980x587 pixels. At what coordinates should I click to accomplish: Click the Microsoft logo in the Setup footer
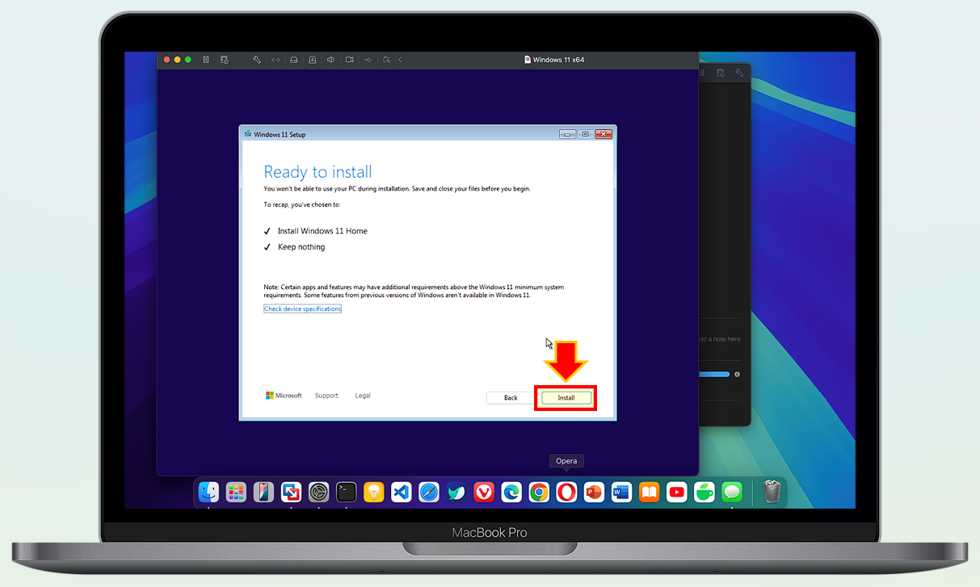pos(284,396)
